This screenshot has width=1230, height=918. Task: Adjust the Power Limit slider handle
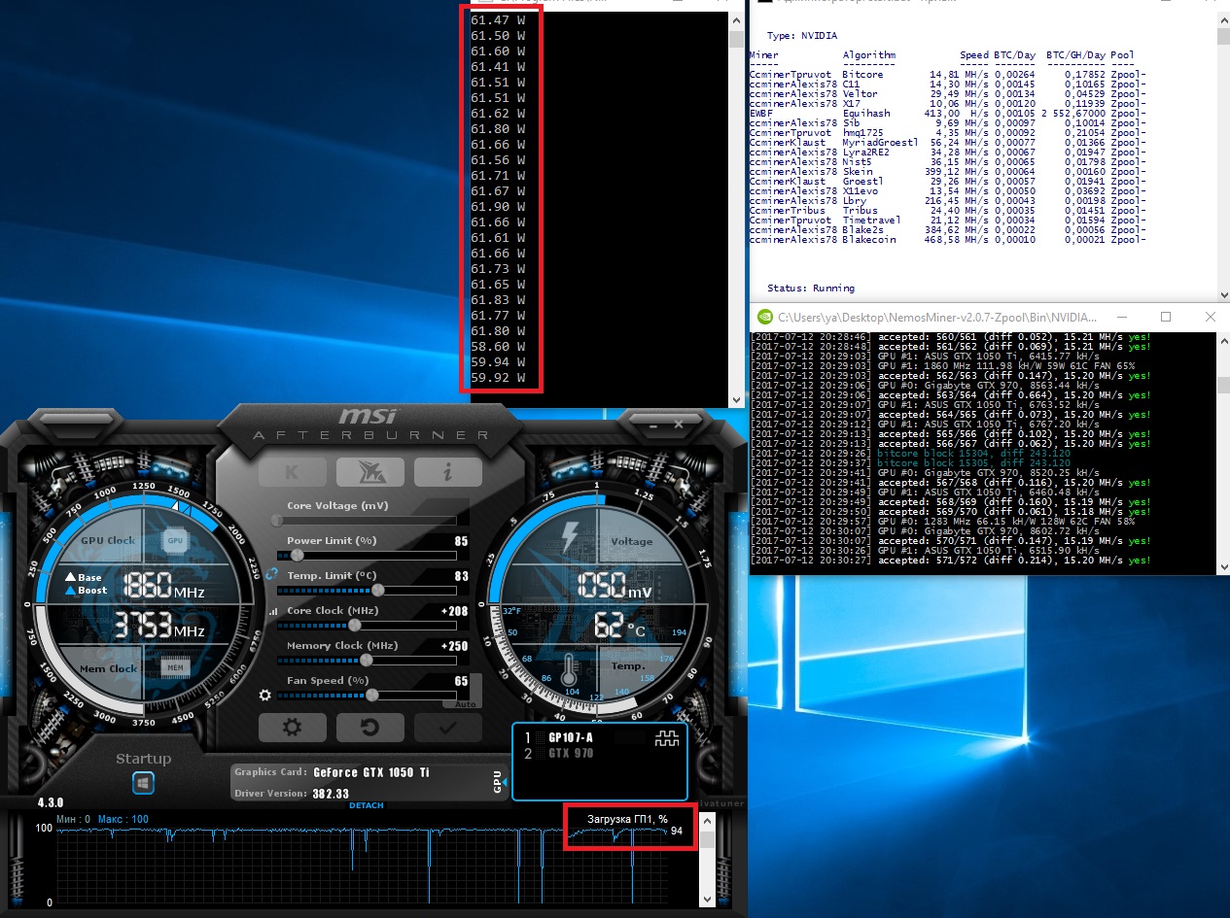coord(297,556)
